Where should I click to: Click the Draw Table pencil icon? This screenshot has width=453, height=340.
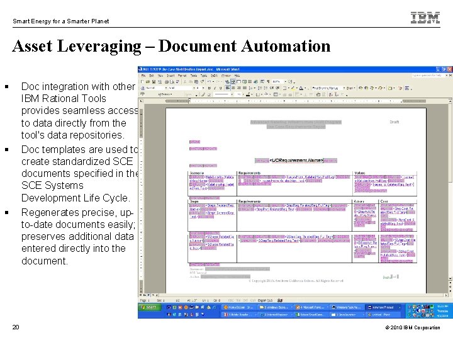point(203,94)
